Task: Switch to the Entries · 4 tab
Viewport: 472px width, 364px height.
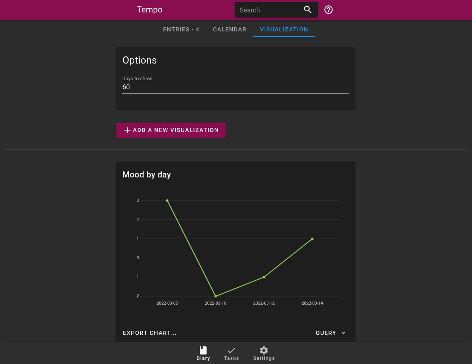Action: 181,30
